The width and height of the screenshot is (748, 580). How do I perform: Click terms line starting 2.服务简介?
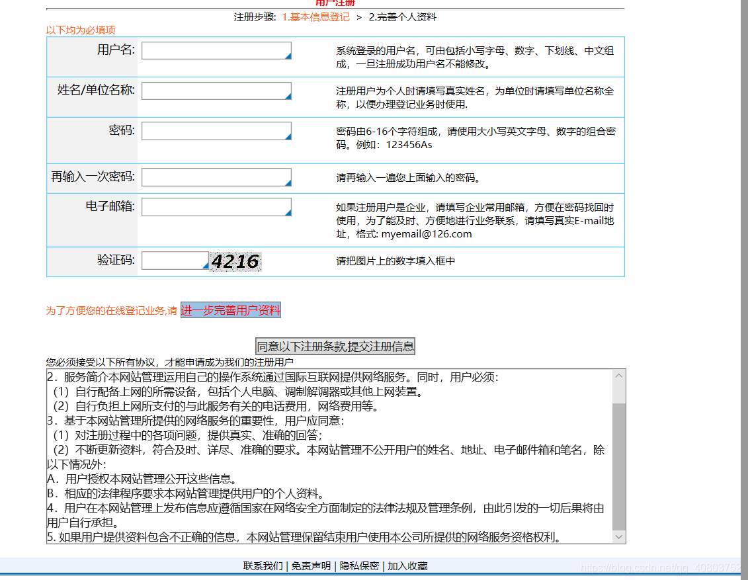click(x=273, y=377)
